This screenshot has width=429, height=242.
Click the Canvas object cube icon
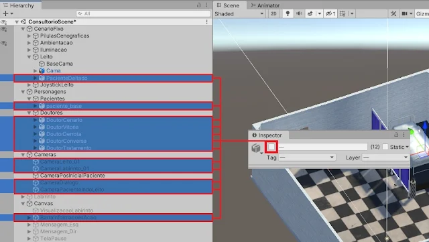tap(29, 204)
